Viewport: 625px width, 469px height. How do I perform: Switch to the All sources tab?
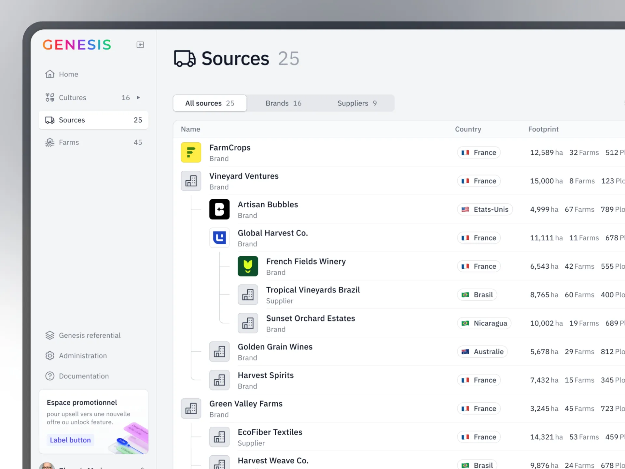point(210,103)
